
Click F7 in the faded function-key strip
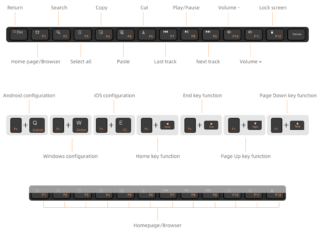point(168,193)
